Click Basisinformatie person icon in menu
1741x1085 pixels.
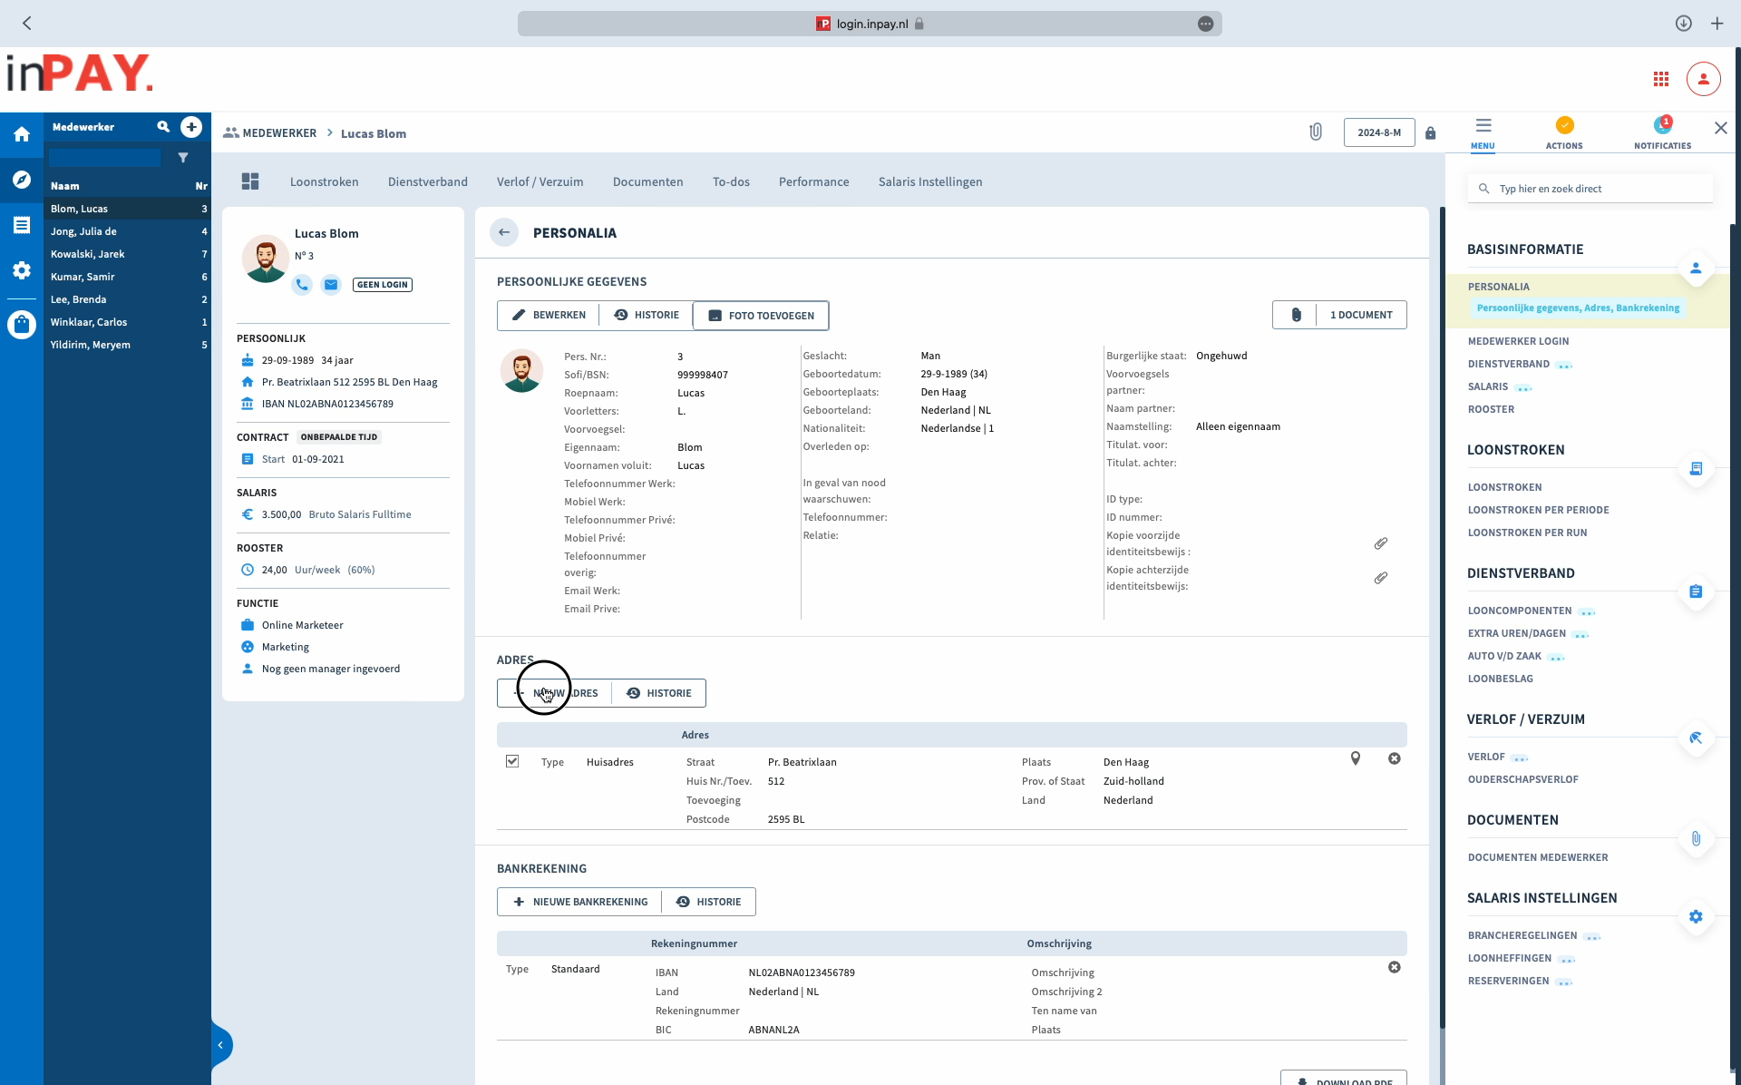[x=1696, y=269]
